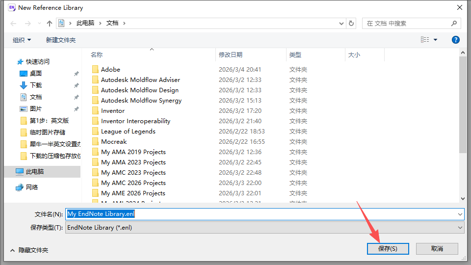Viewport: 471px width, 265px height.
Task: Click the file list scrollbar thumb
Action: 463,105
